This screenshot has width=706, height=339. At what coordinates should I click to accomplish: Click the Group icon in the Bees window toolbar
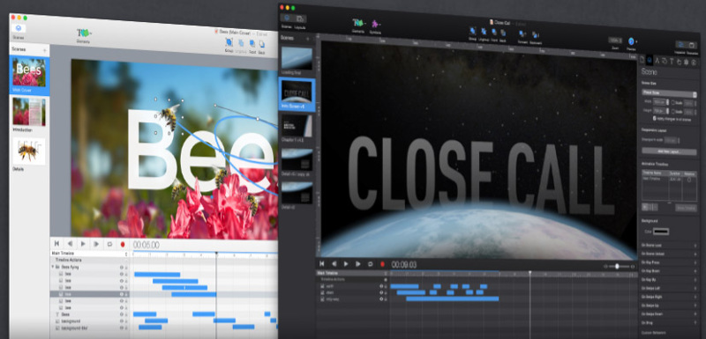[229, 42]
